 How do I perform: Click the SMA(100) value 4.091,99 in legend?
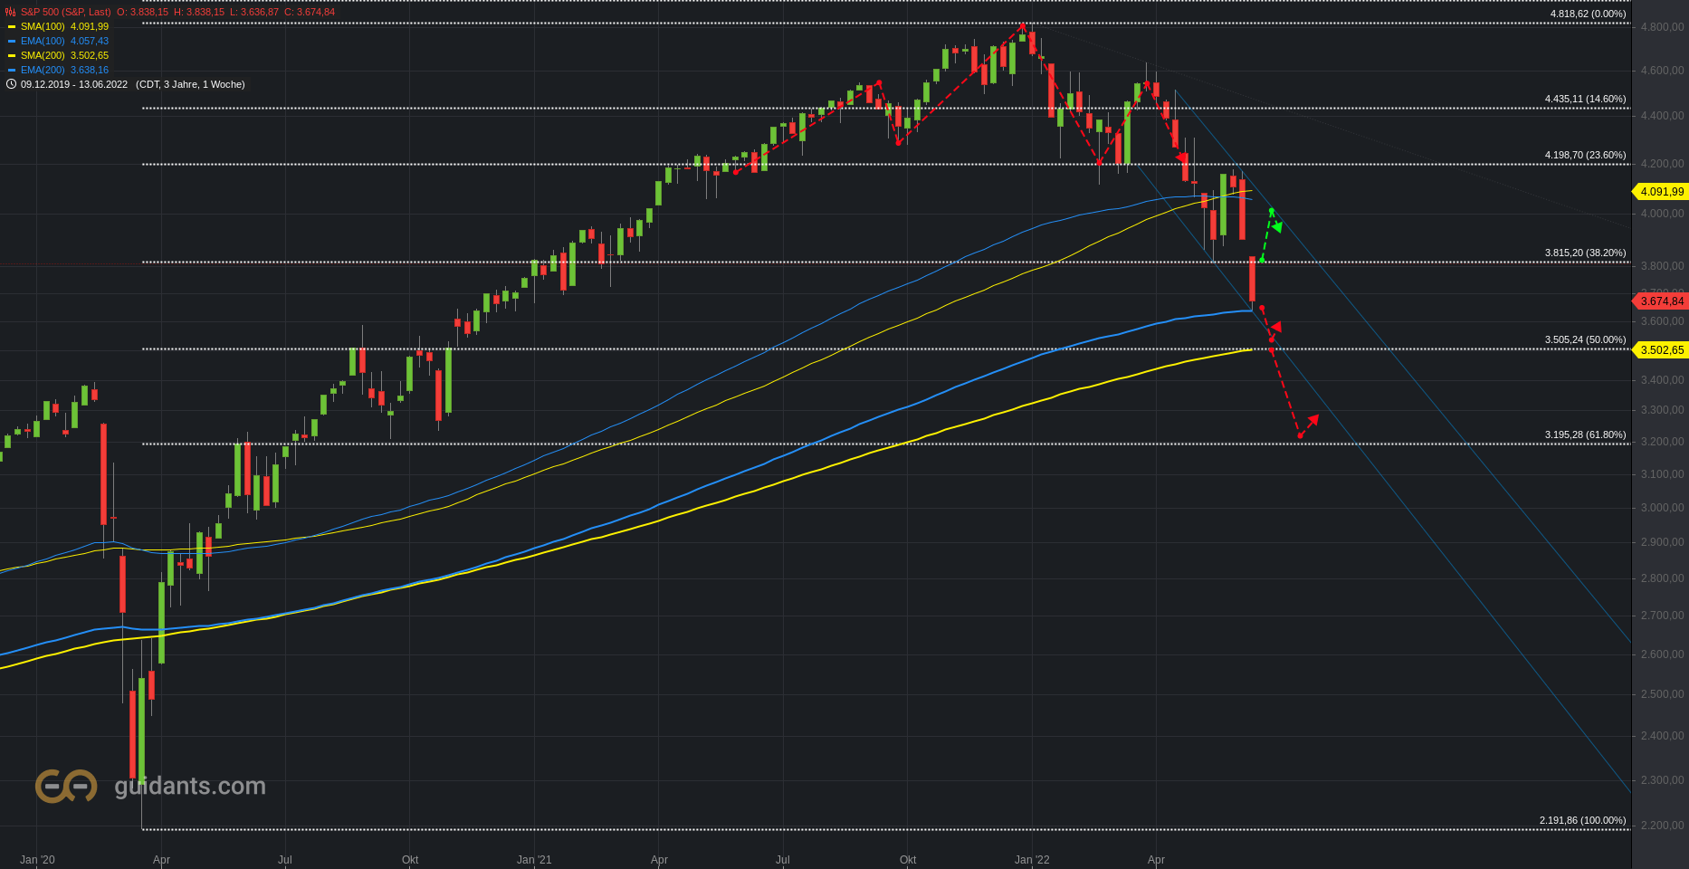[90, 26]
